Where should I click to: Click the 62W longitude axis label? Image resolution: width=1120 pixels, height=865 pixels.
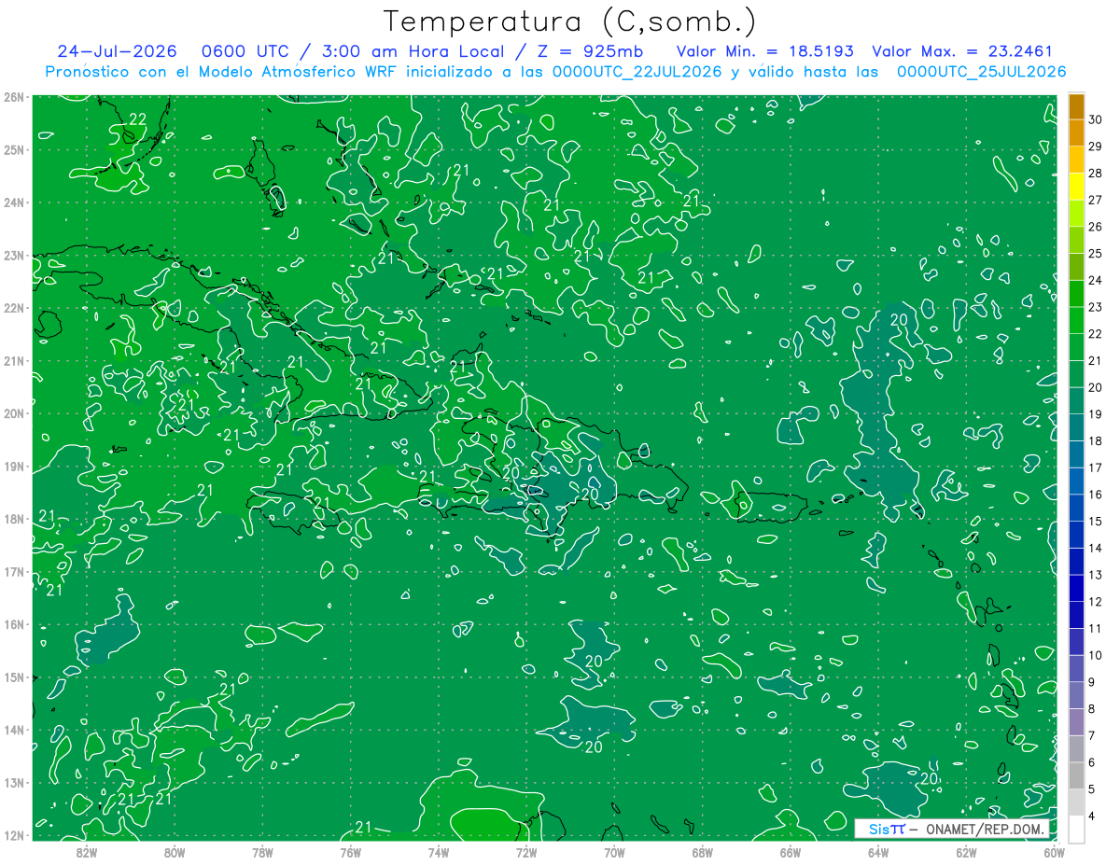point(966,852)
